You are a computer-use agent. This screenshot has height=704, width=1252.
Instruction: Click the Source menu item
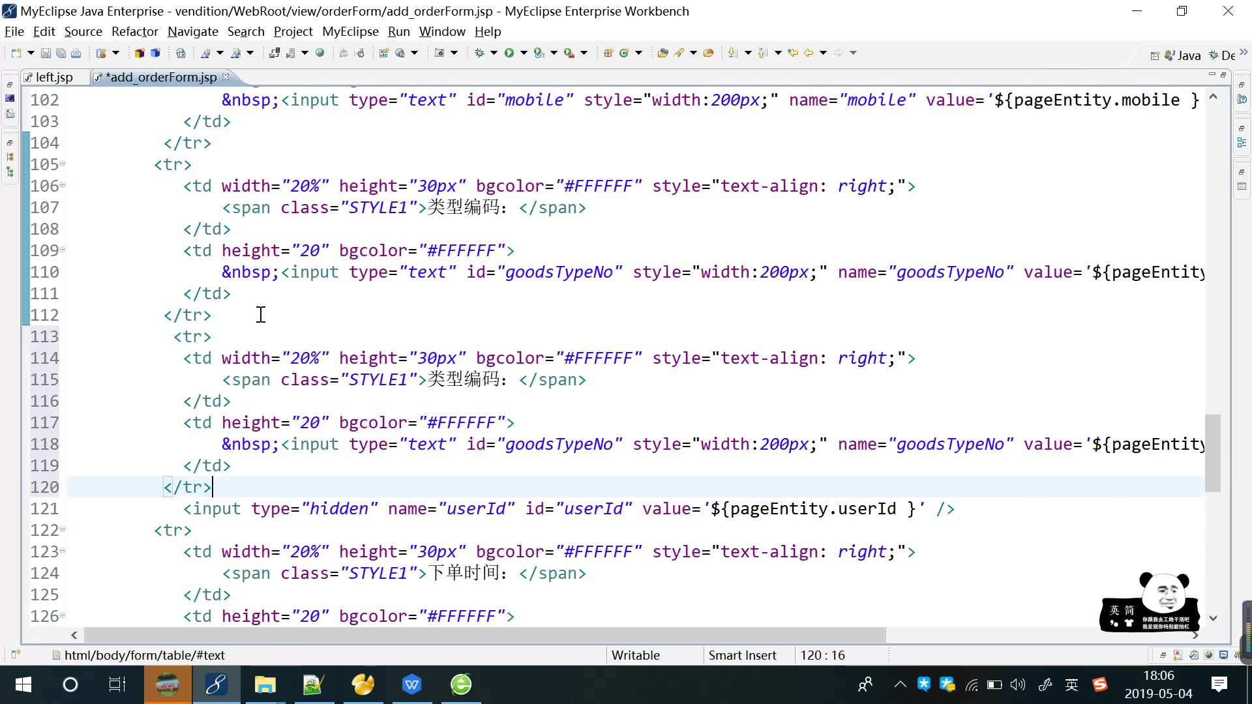pyautogui.click(x=83, y=31)
